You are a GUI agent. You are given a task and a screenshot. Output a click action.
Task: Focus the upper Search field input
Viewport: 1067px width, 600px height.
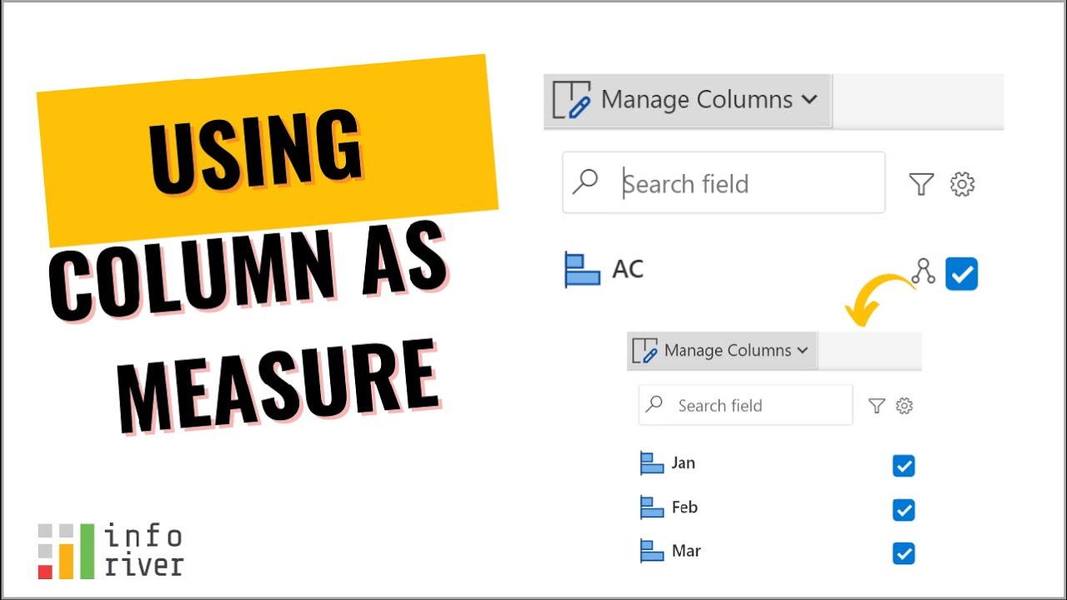(x=724, y=182)
